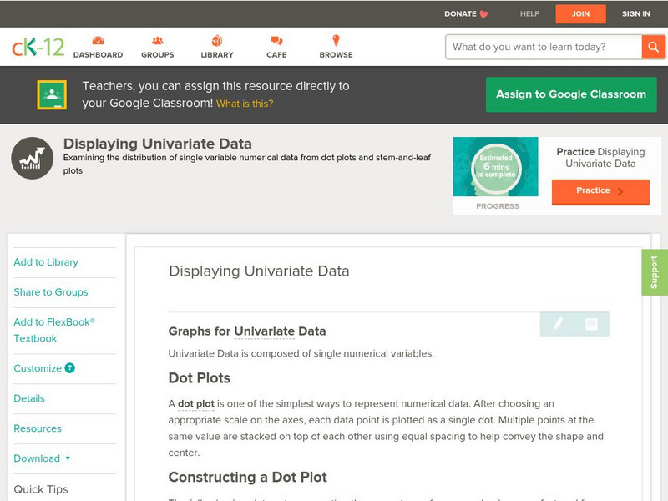Click the underlined 'Univariate' heading term

(x=264, y=331)
